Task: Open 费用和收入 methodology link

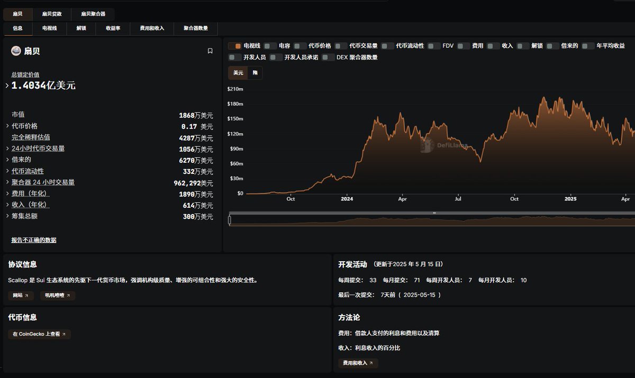Action: [358, 363]
